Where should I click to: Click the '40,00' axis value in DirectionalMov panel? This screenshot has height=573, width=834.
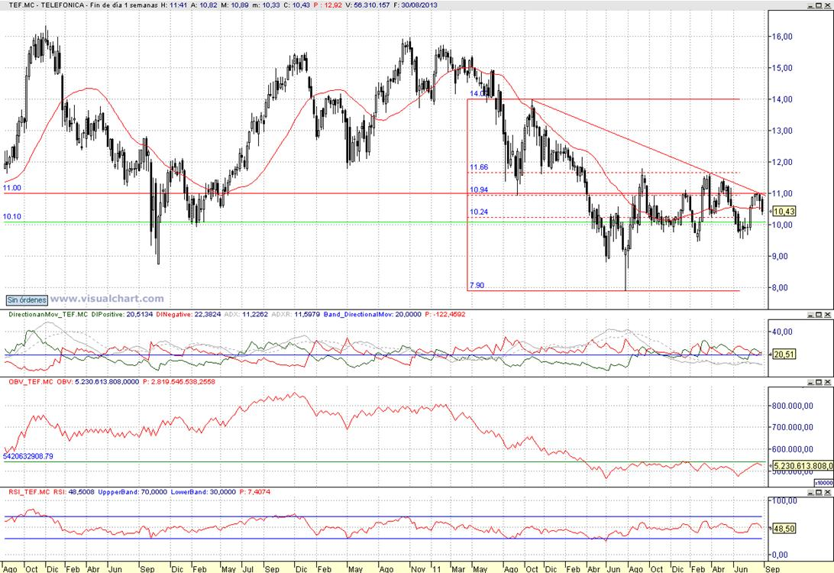[x=782, y=332]
